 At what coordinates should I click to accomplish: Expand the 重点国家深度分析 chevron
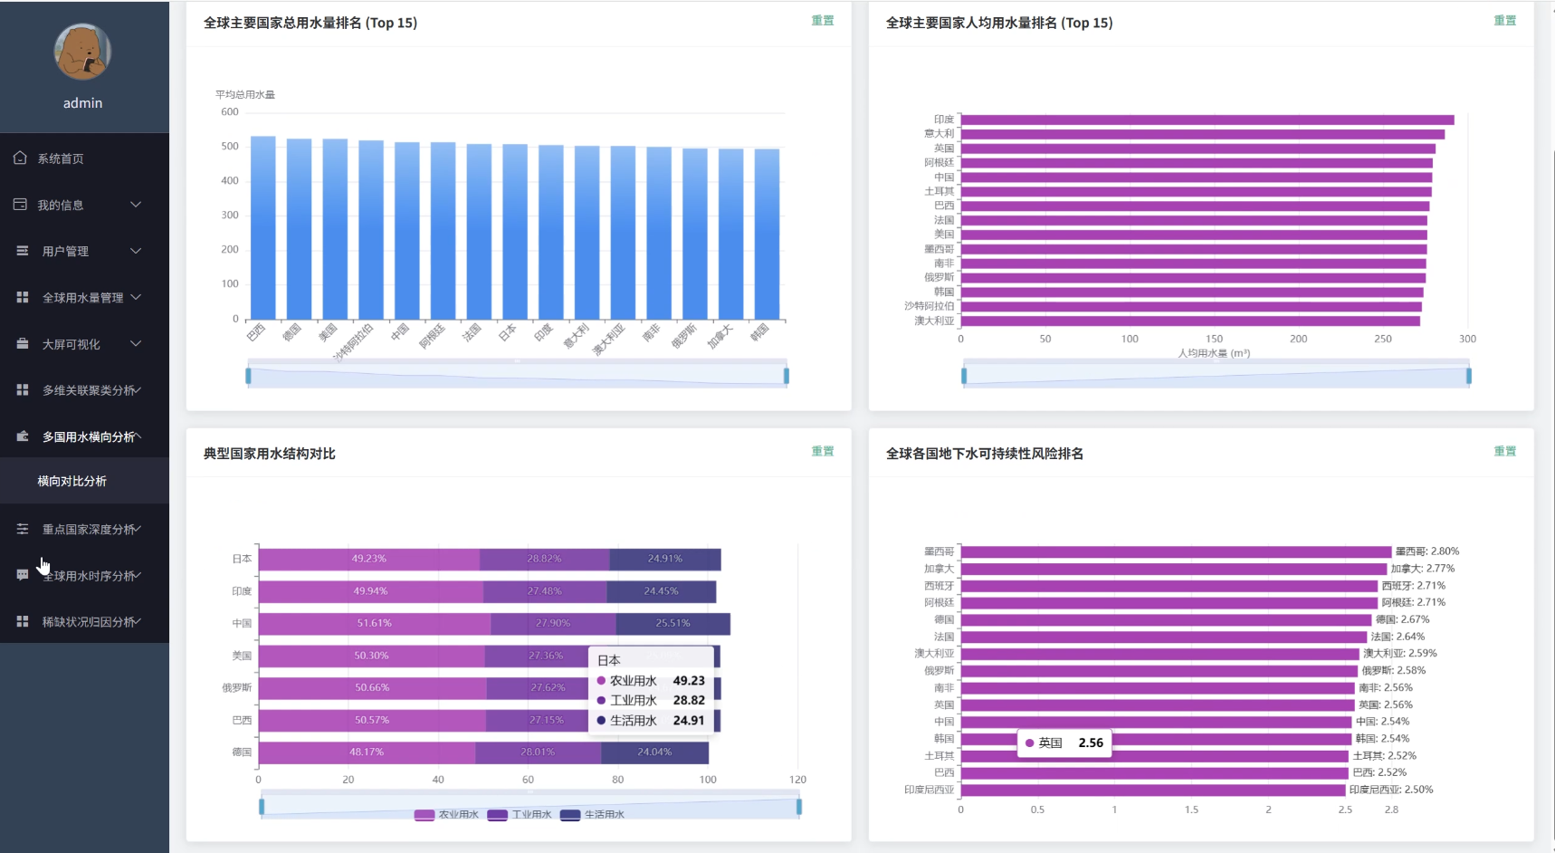(138, 529)
